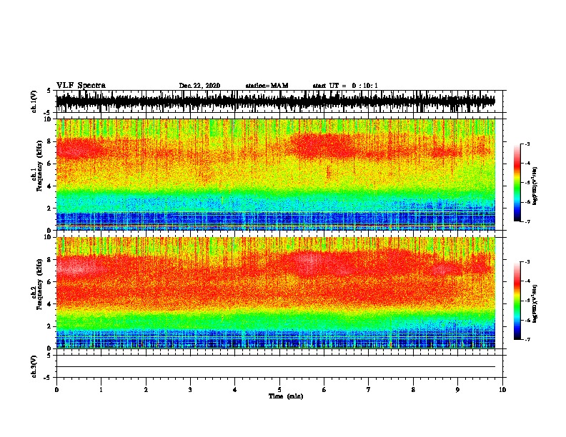This screenshot has height=437, width=566.
Task: Click the time-axis tick label '10'
Action: pos(502,390)
